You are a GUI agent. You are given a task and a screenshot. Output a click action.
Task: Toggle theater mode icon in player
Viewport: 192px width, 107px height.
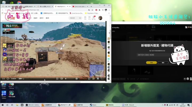coord(93,79)
